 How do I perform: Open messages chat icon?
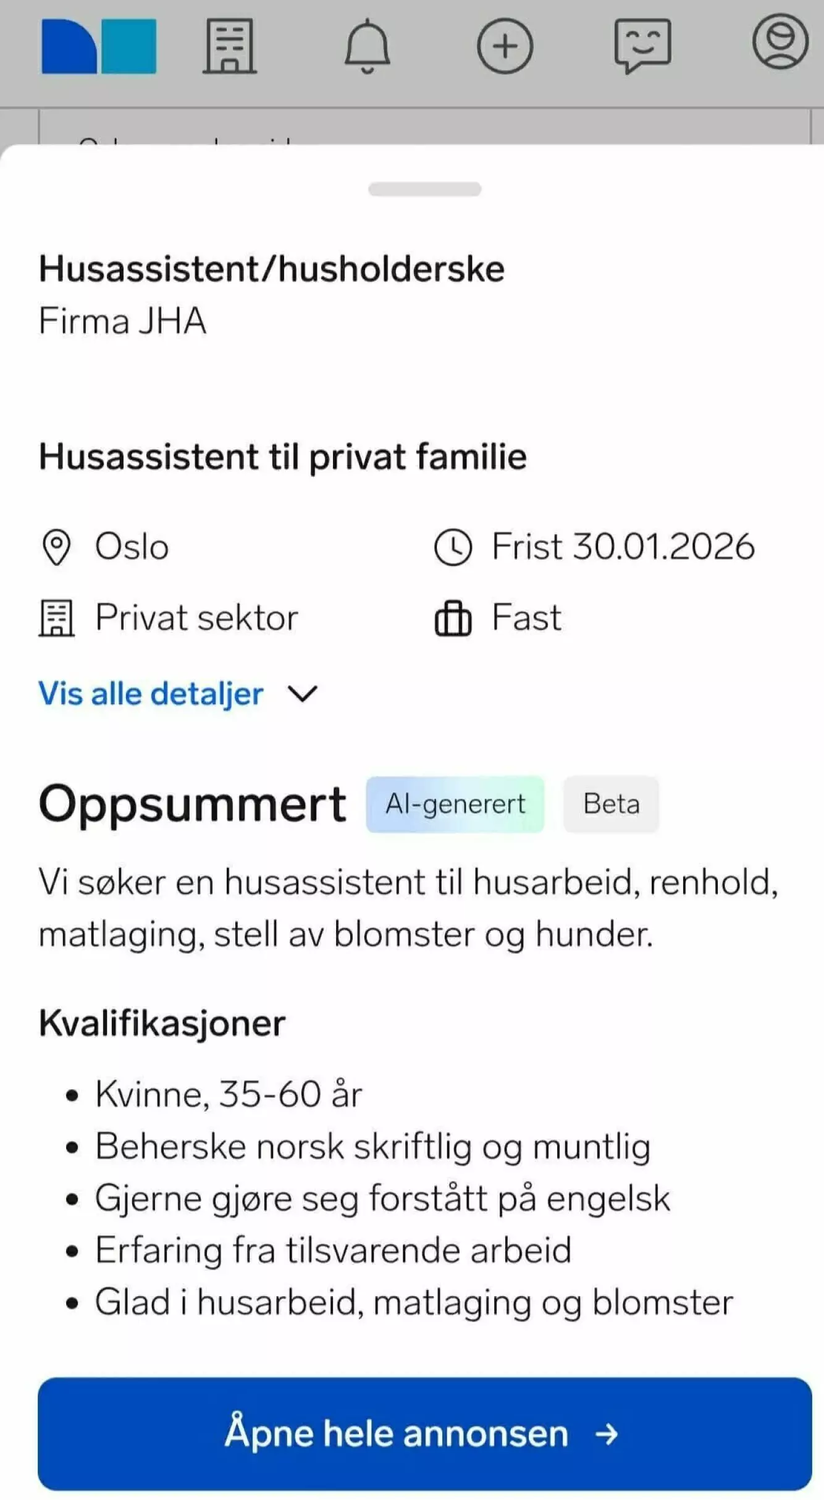642,45
